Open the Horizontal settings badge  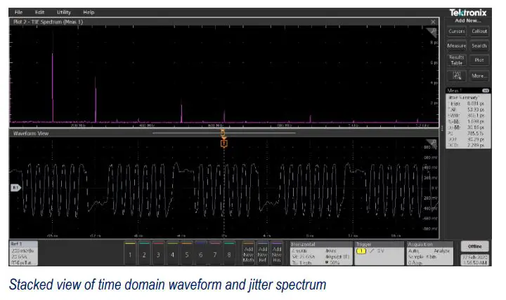click(320, 253)
